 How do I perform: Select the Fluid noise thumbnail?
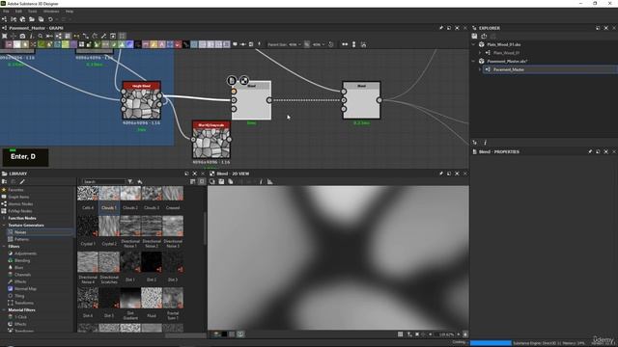152,298
